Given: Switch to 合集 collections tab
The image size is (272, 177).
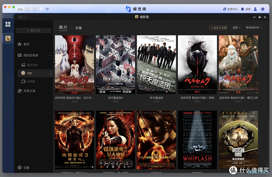Looking at the screenshot, I should (x=78, y=28).
